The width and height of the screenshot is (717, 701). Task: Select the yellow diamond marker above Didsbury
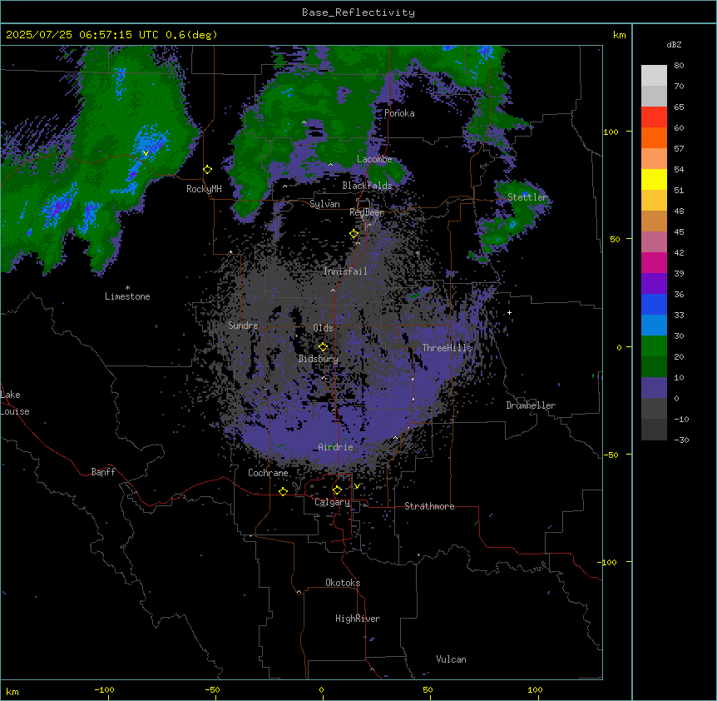click(x=323, y=347)
